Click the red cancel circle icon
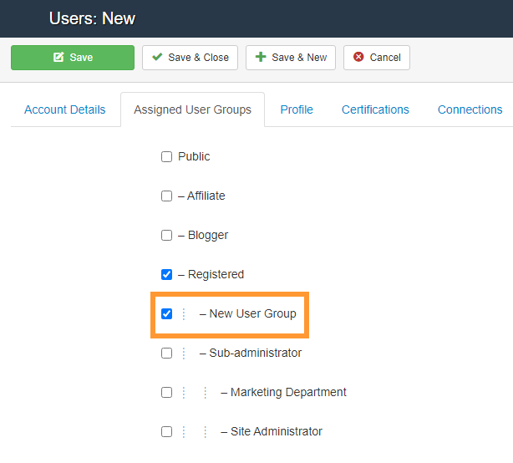This screenshot has height=463, width=513. tap(358, 58)
